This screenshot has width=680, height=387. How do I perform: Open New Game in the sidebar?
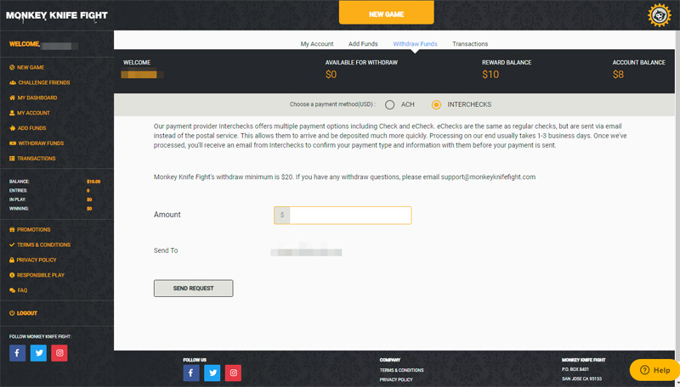click(x=27, y=68)
